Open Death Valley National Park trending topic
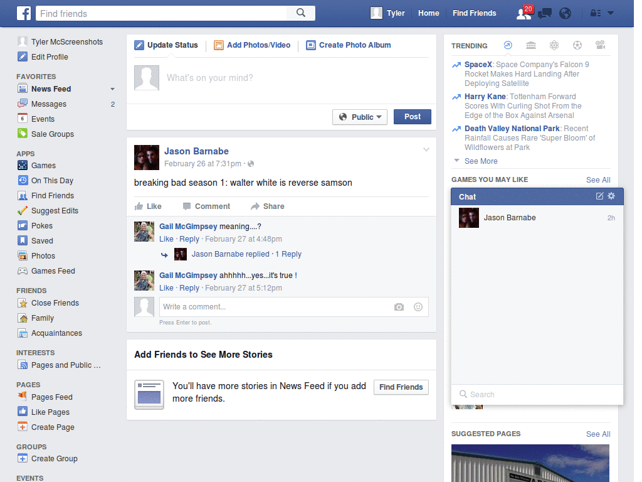This screenshot has width=642, height=482. pyautogui.click(x=512, y=128)
